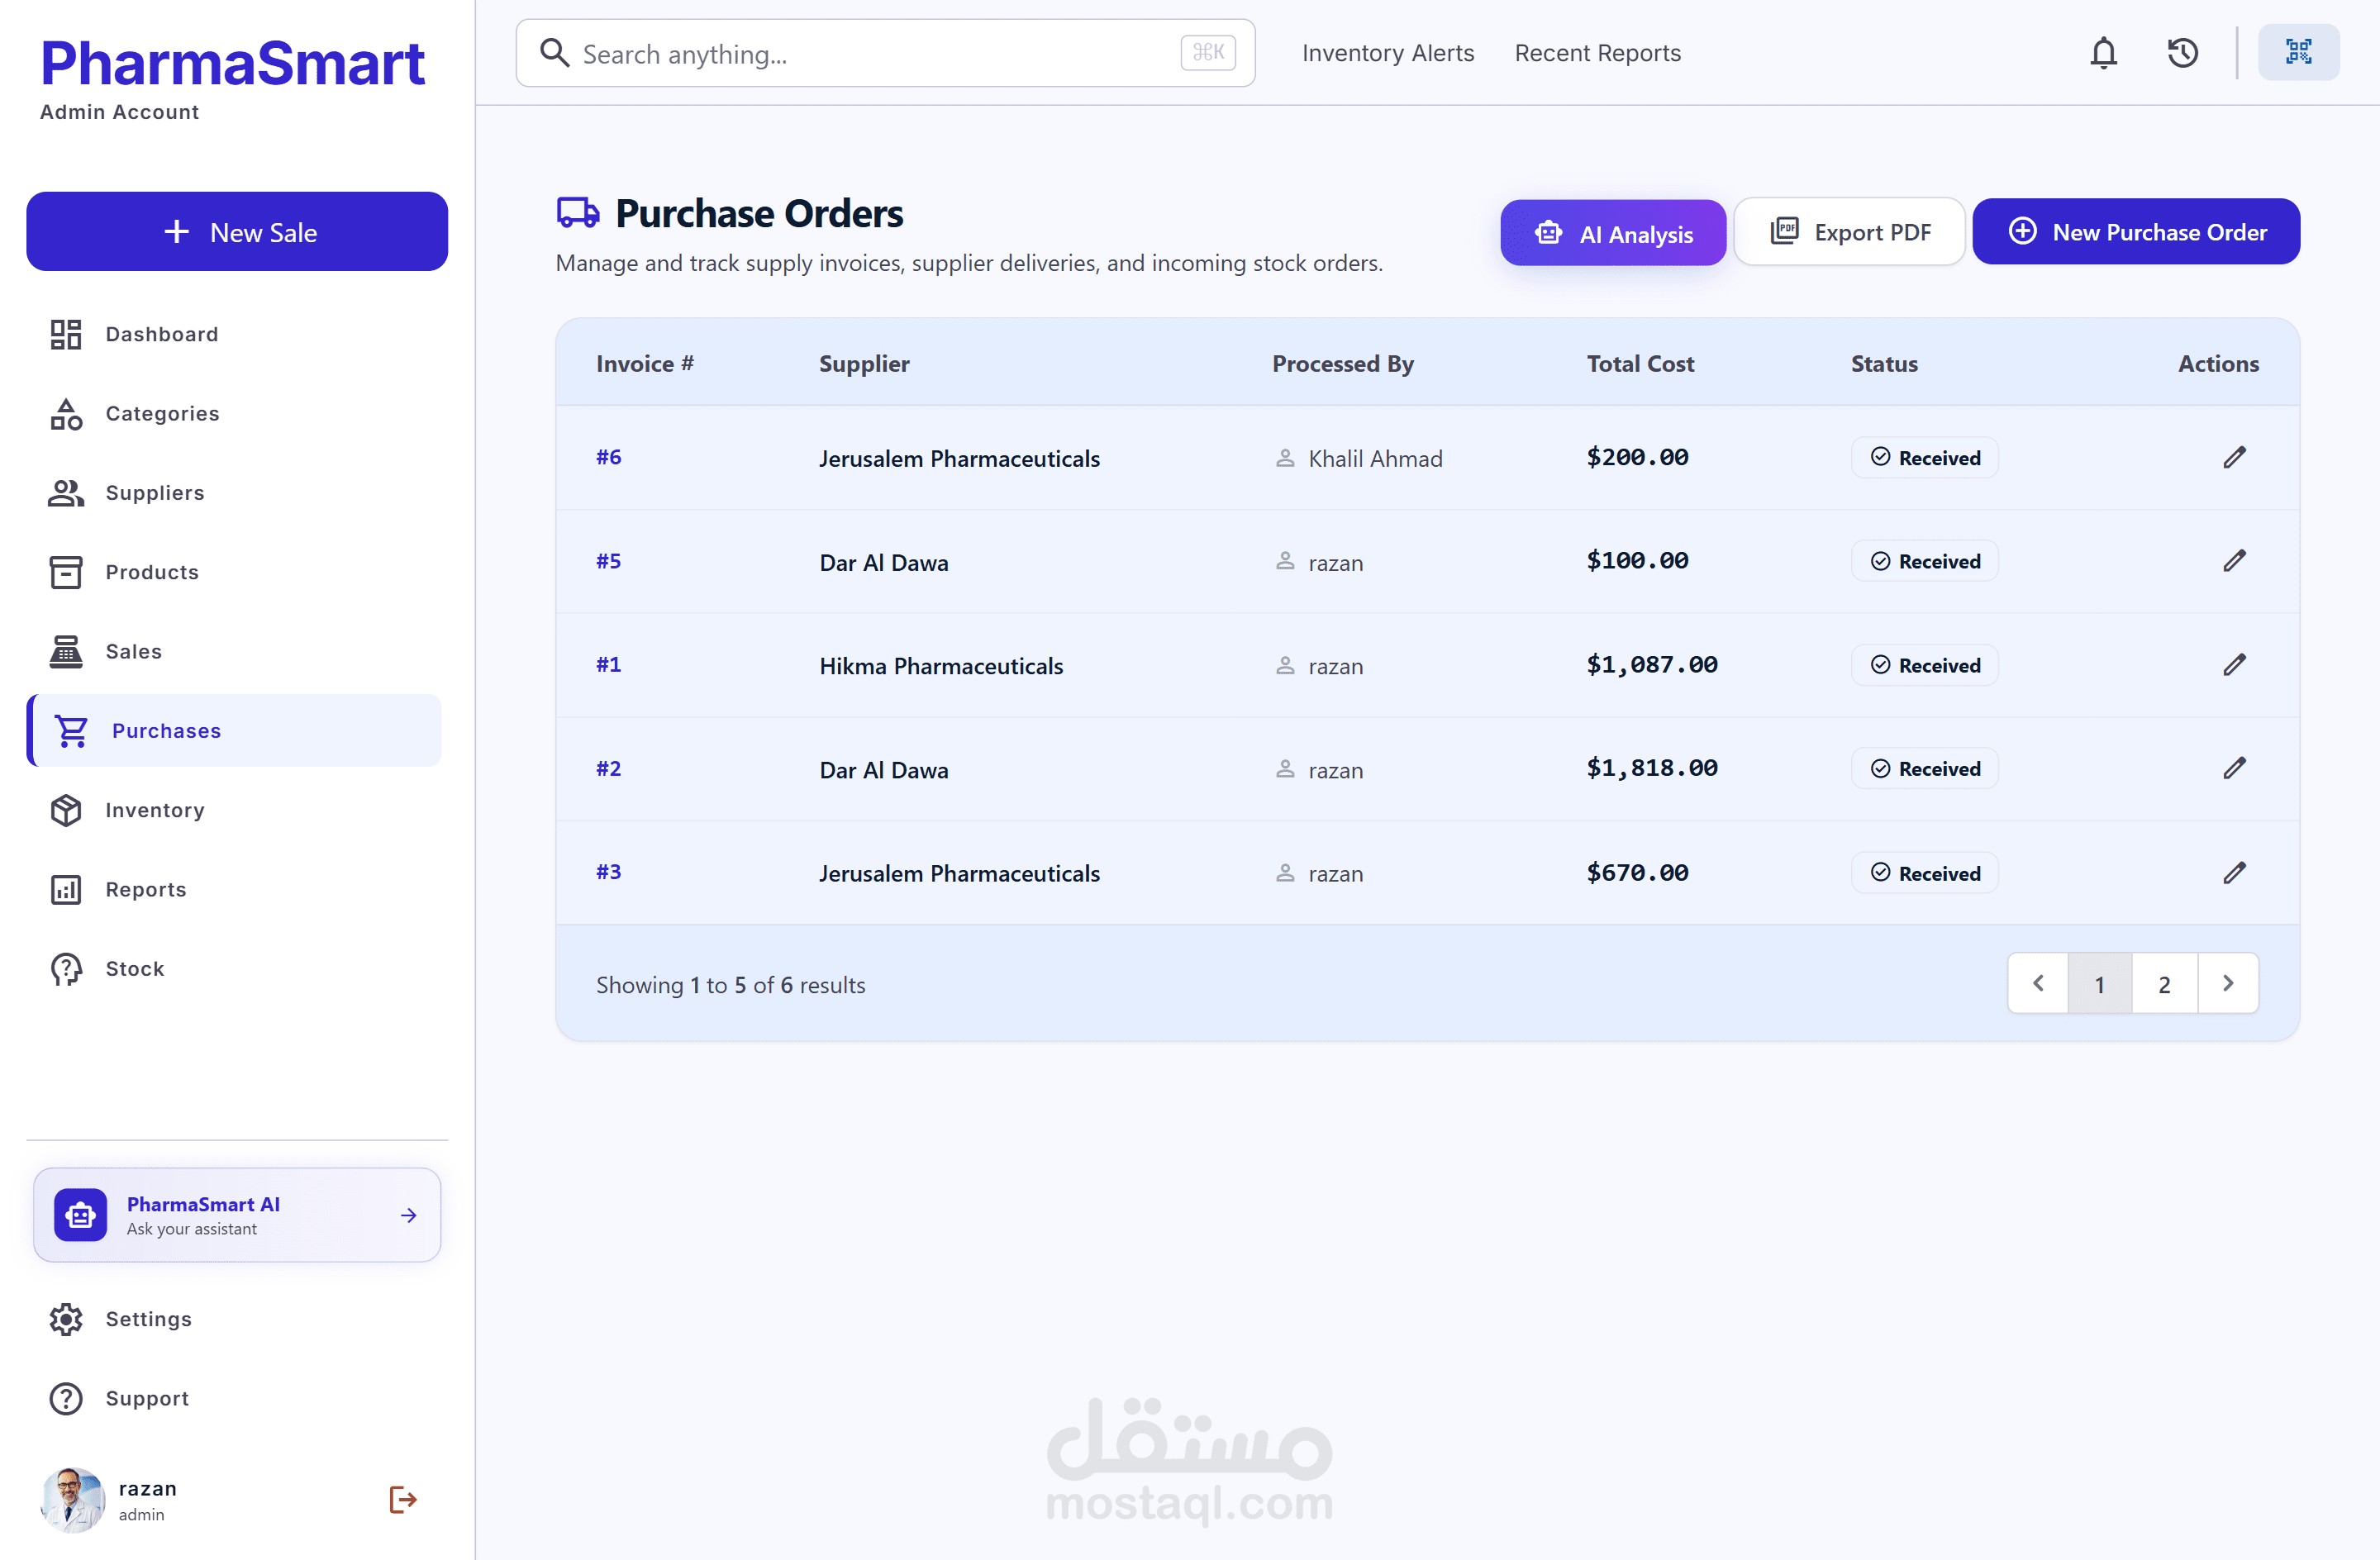Select page 1 in pagination
The height and width of the screenshot is (1560, 2380).
[2100, 983]
